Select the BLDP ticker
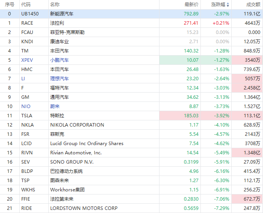The image size is (263, 213). (x=27, y=171)
